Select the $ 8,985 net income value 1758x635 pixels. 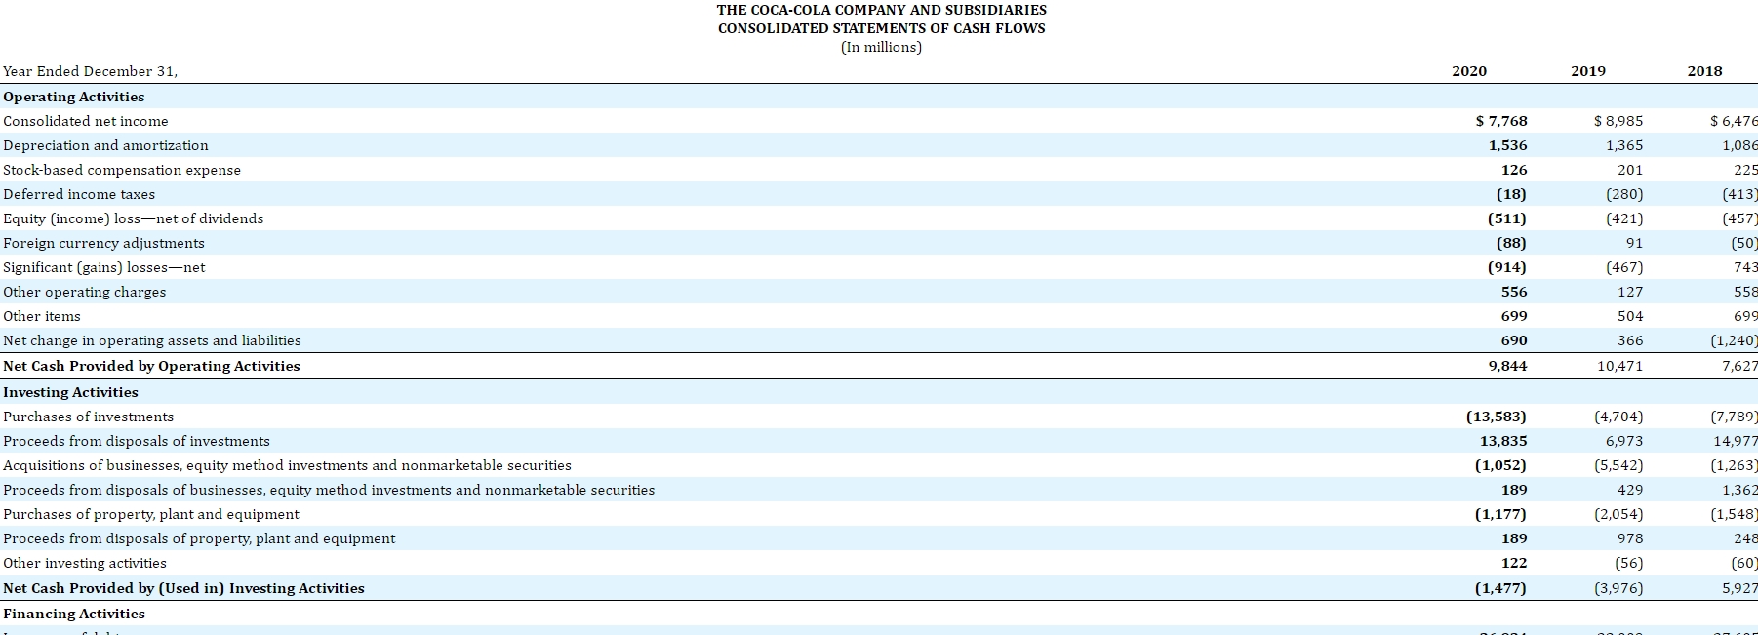tap(1618, 121)
